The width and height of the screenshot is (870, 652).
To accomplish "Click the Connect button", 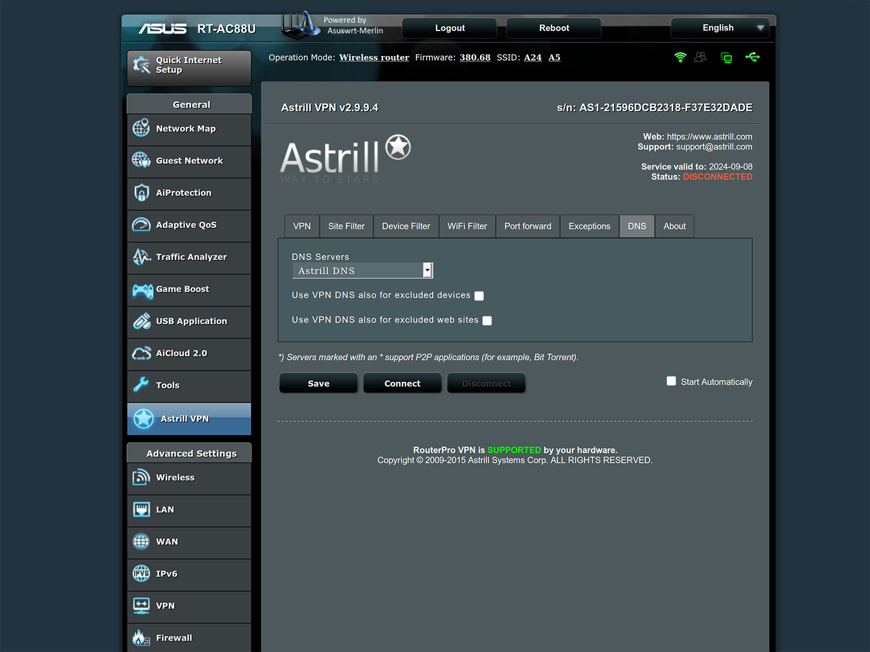I will (402, 383).
